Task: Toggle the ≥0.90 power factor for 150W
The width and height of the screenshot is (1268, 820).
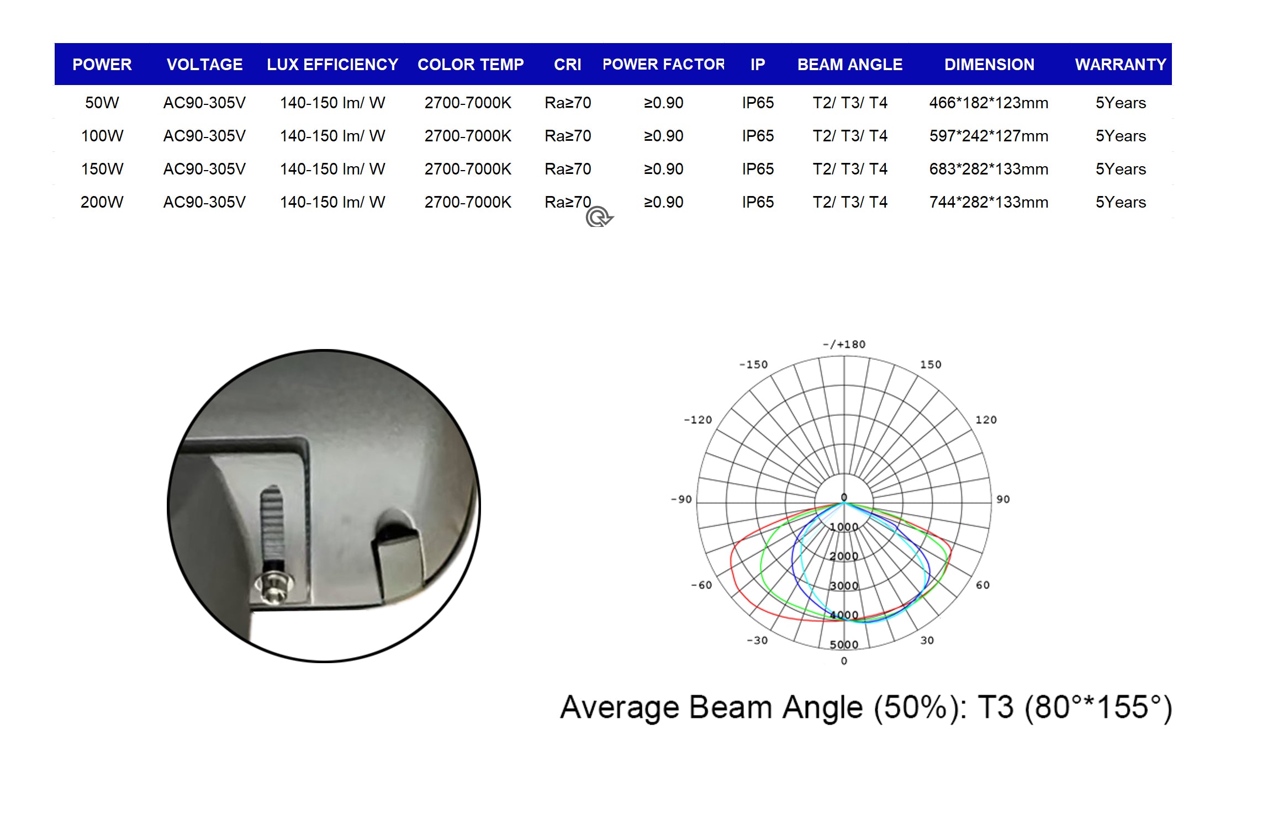Action: pos(664,169)
